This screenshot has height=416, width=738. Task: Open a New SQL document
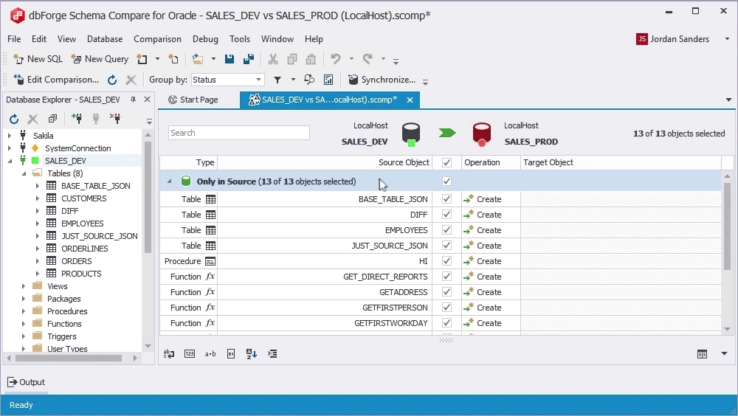pyautogui.click(x=38, y=59)
